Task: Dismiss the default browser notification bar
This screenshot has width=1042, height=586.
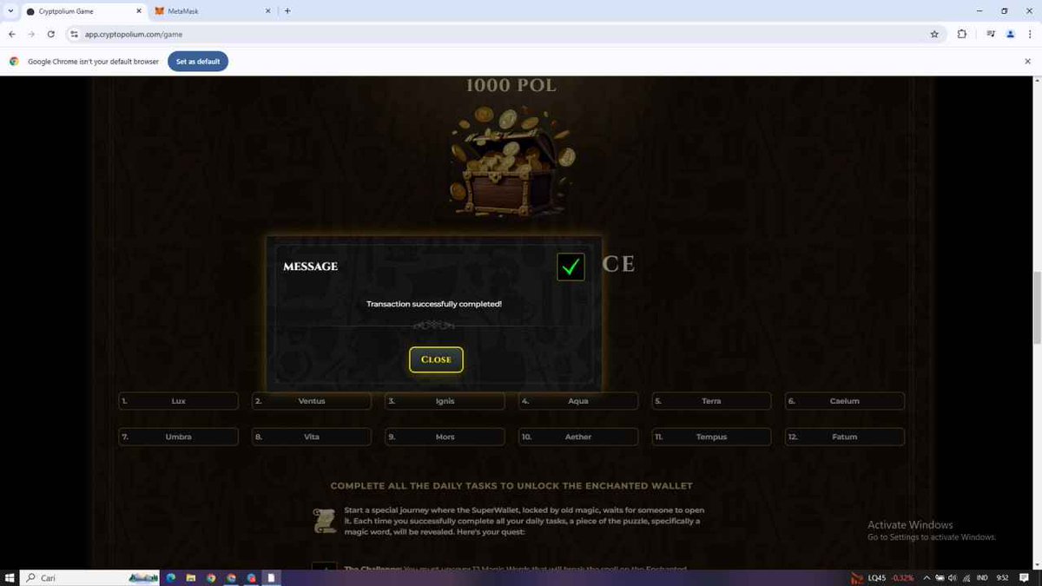Action: point(1028,62)
